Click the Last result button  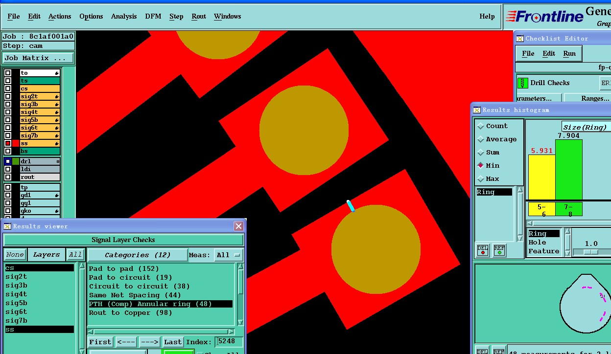click(173, 342)
